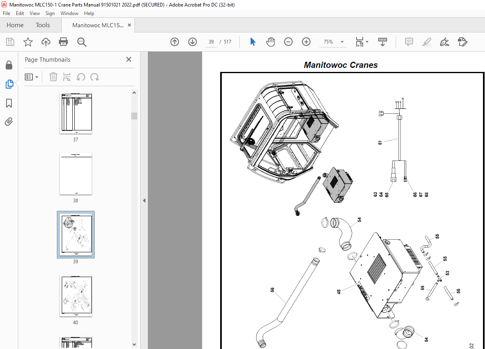Viewport: 485px width, 349px height.
Task: Select page 38 thumbnail
Action: [76, 173]
